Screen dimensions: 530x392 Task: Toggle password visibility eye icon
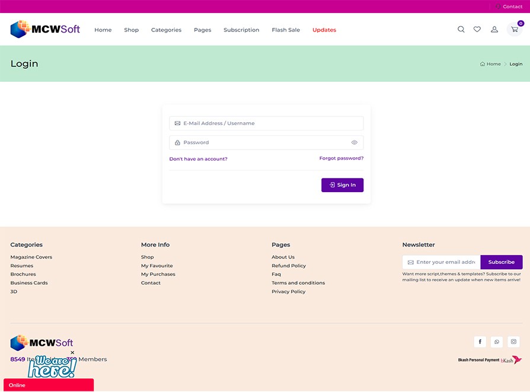354,143
